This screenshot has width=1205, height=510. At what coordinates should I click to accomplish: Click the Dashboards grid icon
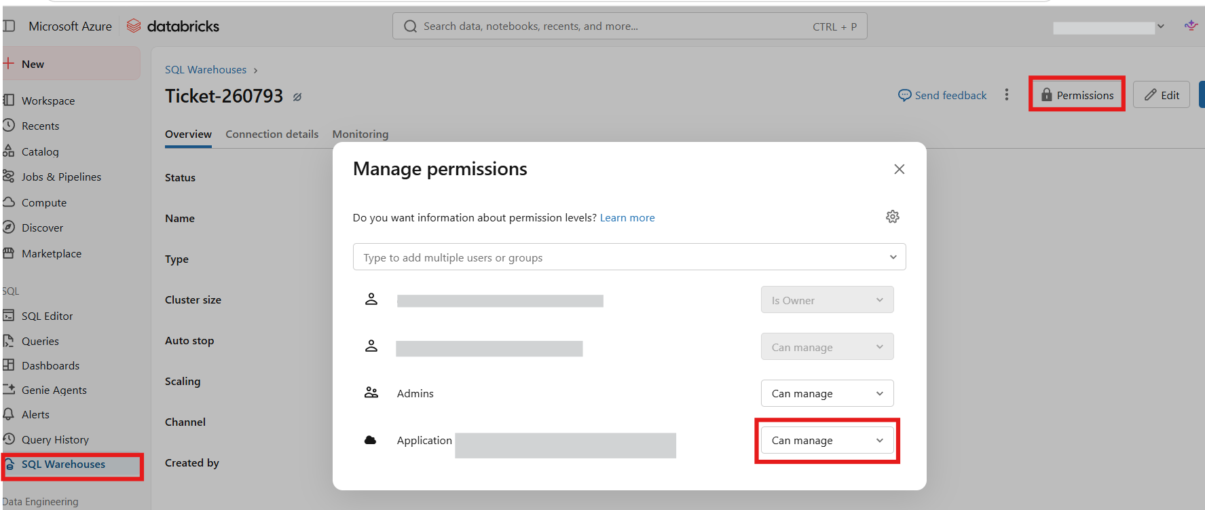[x=9, y=365]
